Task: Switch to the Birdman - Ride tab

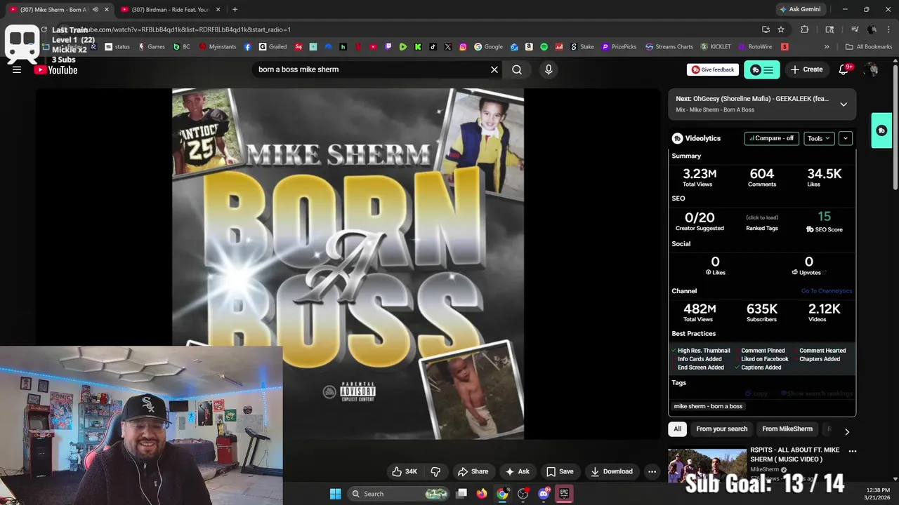Action: click(x=171, y=10)
